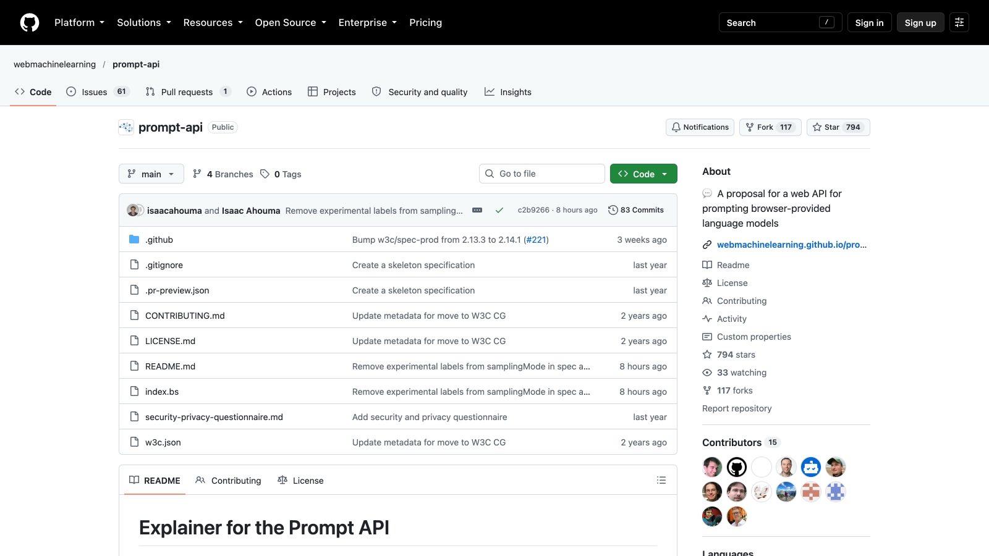
Task: Focus the top Search field
Action: point(780,22)
